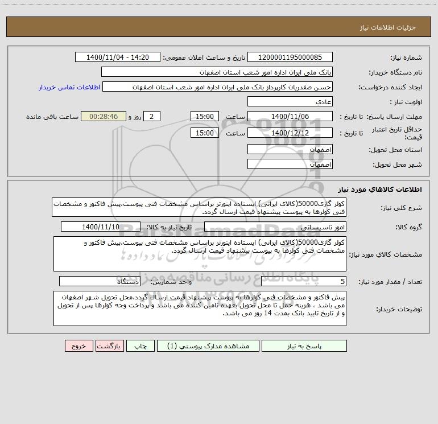
Task: Click the delivery city field اصفهان
Action: (x=290, y=164)
